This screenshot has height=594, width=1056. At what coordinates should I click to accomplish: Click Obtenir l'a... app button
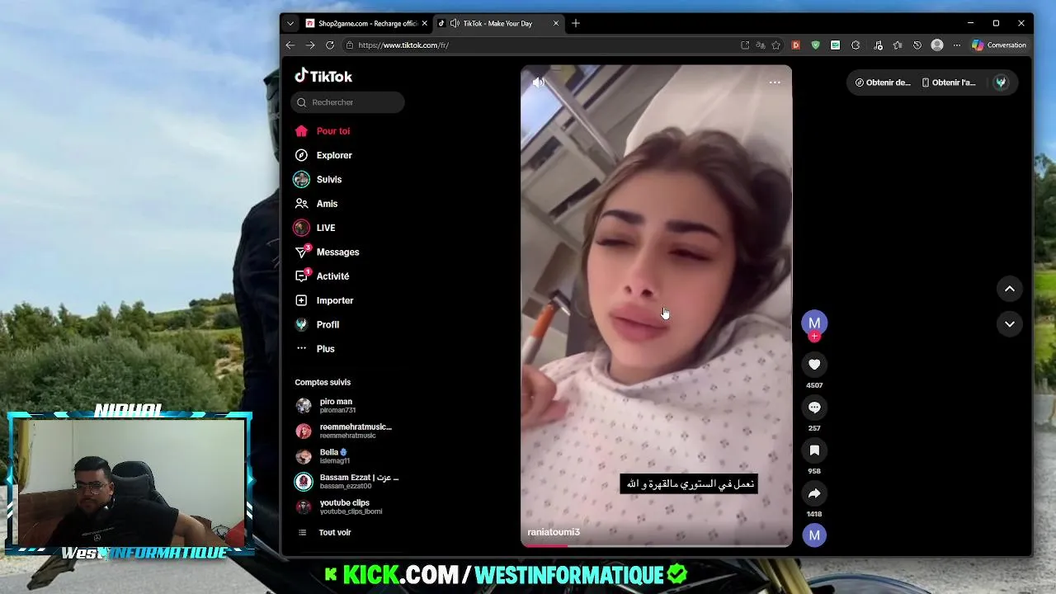point(949,82)
